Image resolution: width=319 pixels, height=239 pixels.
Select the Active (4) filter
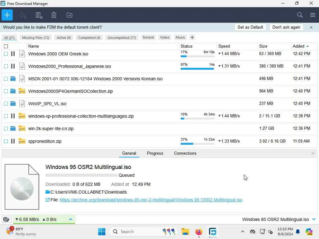coord(64,38)
